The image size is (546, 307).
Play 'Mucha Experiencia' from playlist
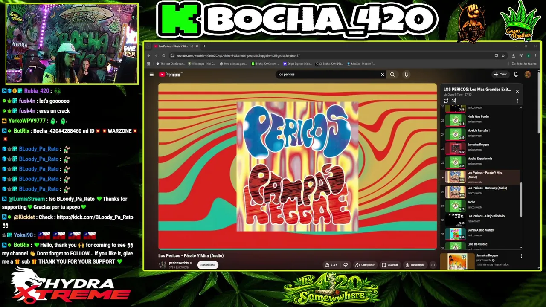(481, 162)
